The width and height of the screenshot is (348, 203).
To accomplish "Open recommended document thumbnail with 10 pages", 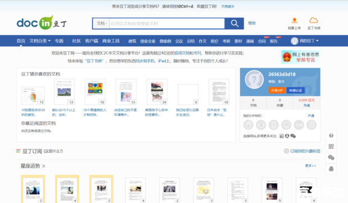I will [219, 92].
